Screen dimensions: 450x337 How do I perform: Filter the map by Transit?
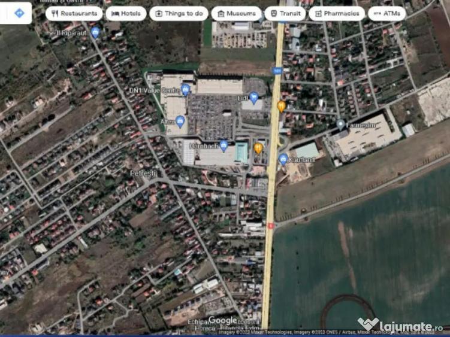(x=285, y=13)
